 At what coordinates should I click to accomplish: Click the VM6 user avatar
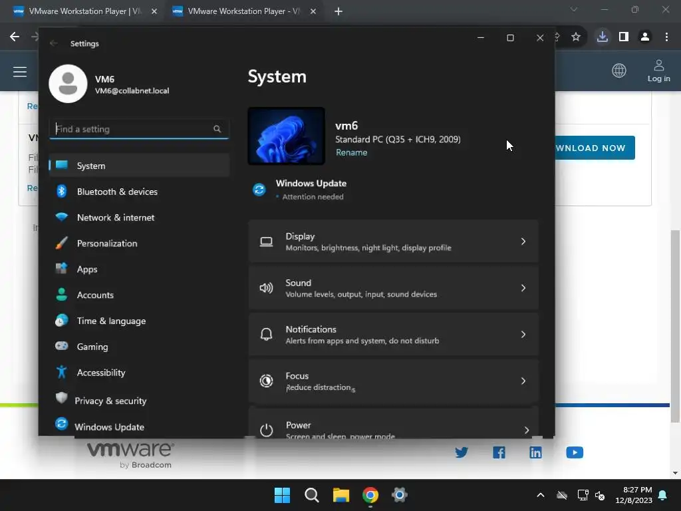point(68,84)
